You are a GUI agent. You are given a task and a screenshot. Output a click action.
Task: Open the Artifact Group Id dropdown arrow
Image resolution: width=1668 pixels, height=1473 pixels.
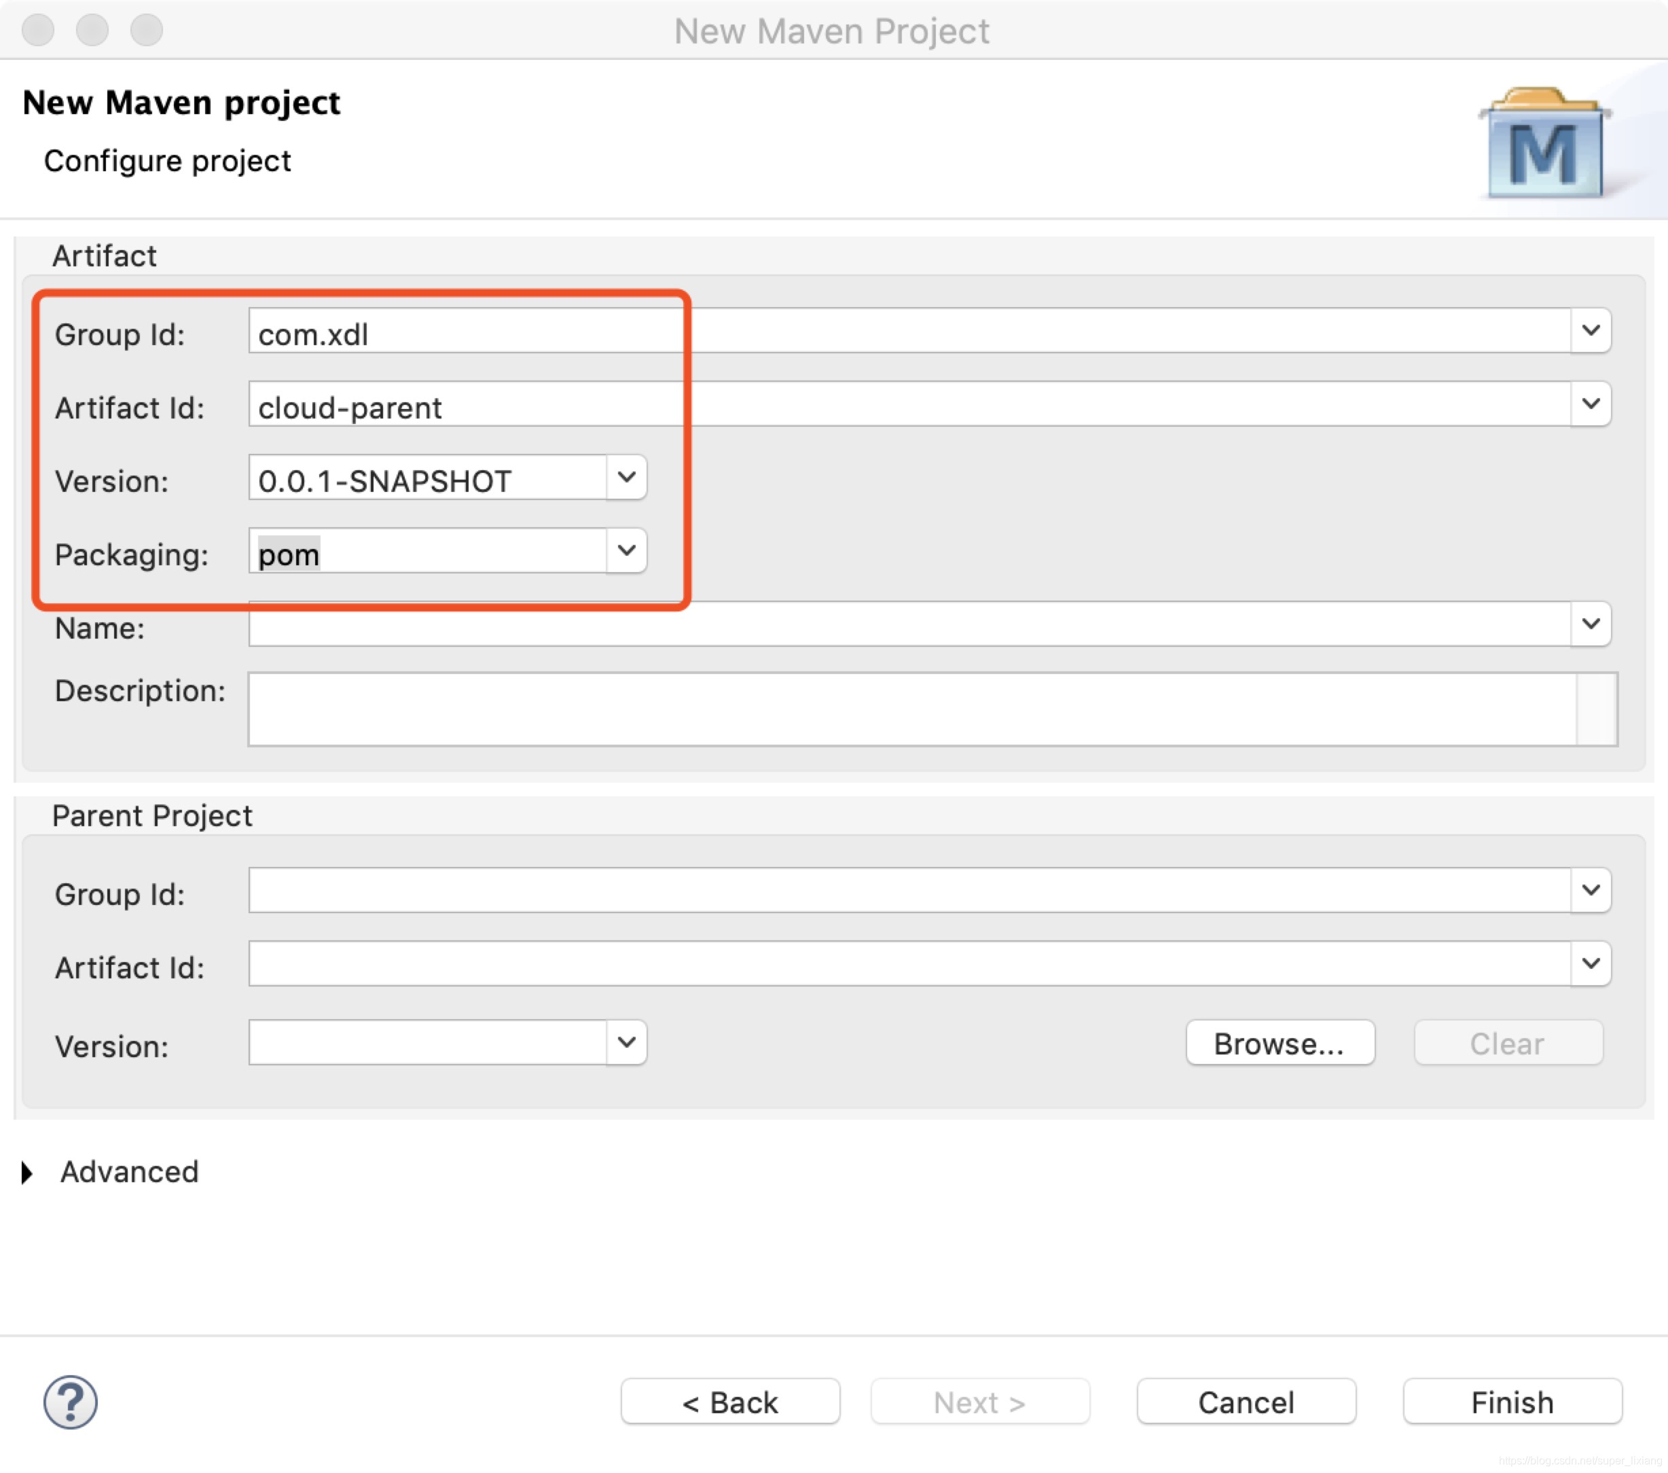point(1590,331)
